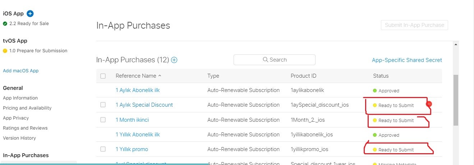This screenshot has width=474, height=165.
Task: Click green check icon beside 2.2 Ready for Sale
Action: point(5,24)
